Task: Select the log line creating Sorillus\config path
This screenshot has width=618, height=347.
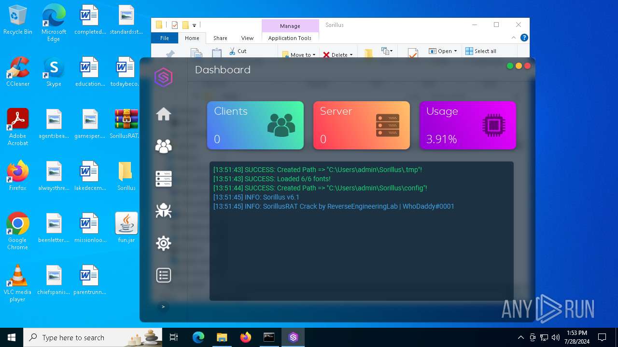Action: point(320,188)
